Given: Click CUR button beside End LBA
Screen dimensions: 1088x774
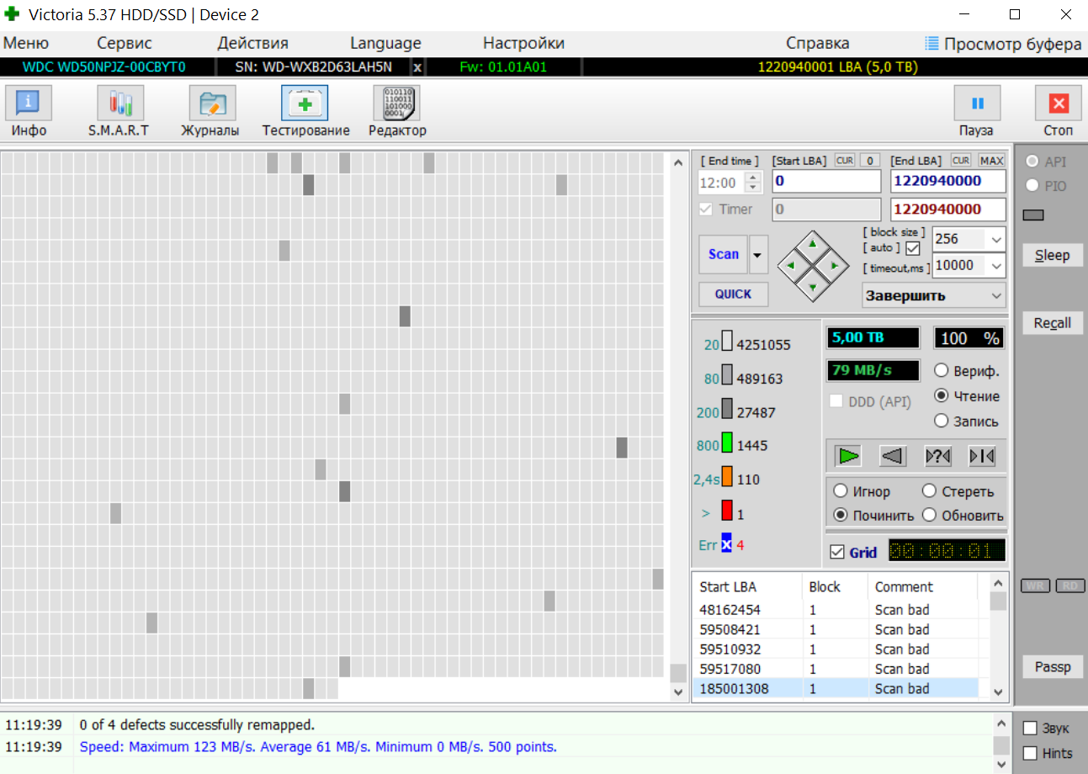Looking at the screenshot, I should 961,161.
